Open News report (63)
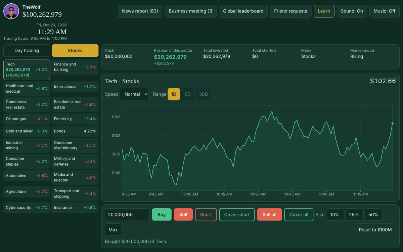The image size is (403, 252). (140, 11)
